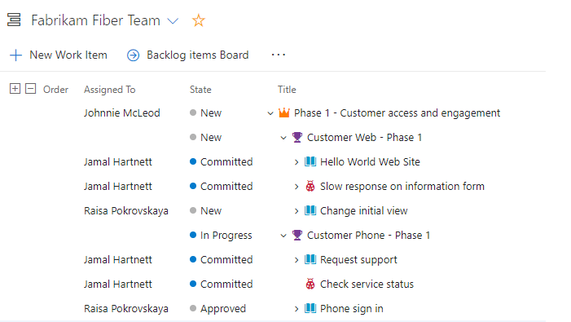Image resolution: width=571 pixels, height=322 pixels.
Task: Open the Fabrikam Fiber Team selector dropdown
Action: click(x=173, y=21)
